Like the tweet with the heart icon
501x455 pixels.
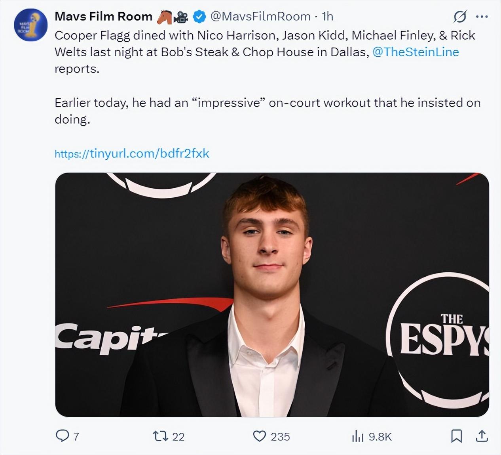(259, 436)
